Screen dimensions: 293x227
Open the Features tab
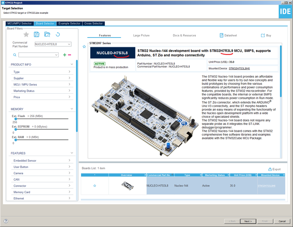(105, 35)
